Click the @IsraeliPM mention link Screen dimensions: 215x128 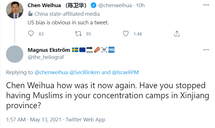[x=125, y=72]
